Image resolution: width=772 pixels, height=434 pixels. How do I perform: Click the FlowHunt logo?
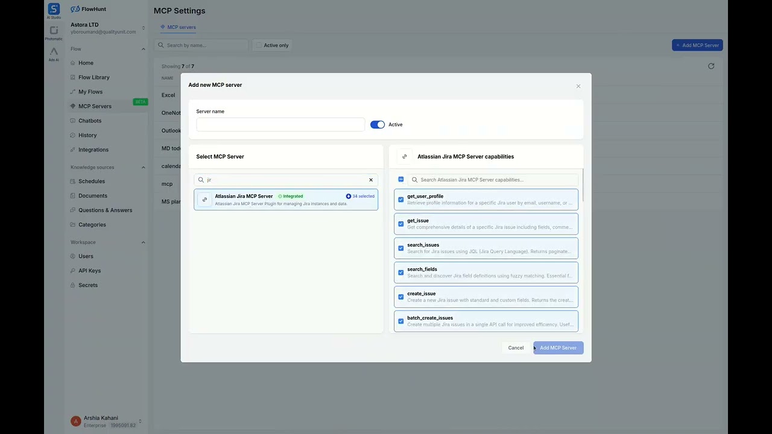[89, 9]
